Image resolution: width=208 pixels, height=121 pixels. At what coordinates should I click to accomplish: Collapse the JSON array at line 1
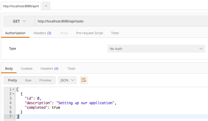click(13, 89)
